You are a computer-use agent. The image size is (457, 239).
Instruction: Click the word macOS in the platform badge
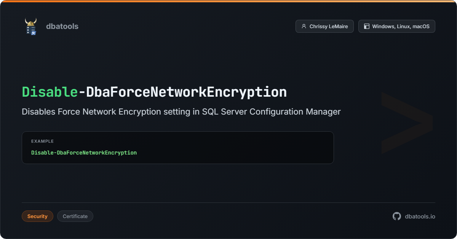point(421,26)
